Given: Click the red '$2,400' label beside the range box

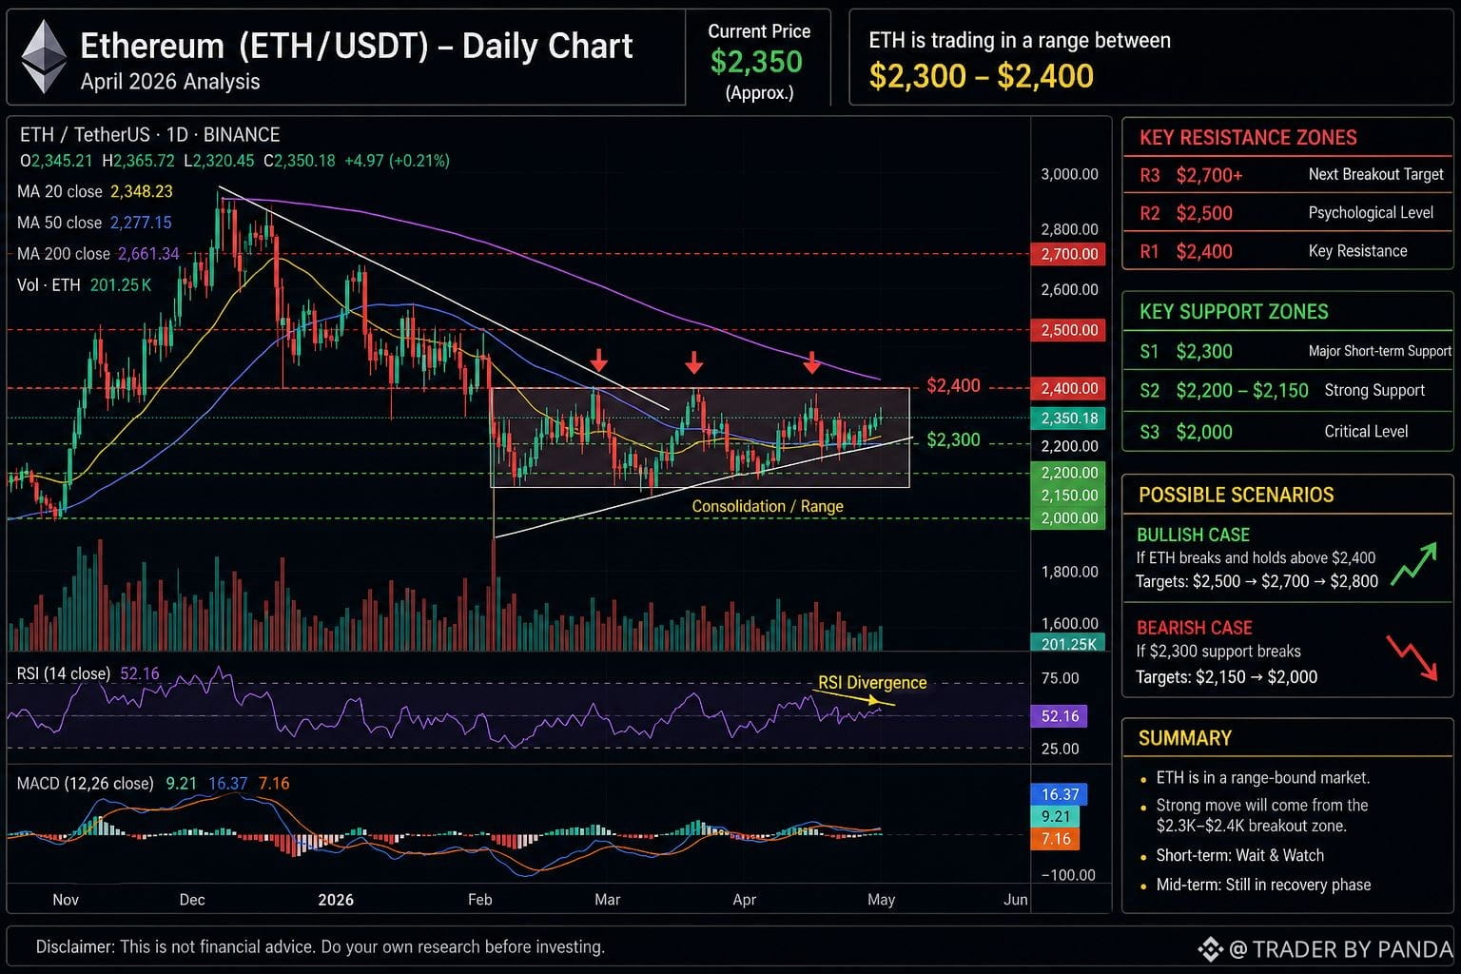Looking at the screenshot, I should tap(953, 386).
